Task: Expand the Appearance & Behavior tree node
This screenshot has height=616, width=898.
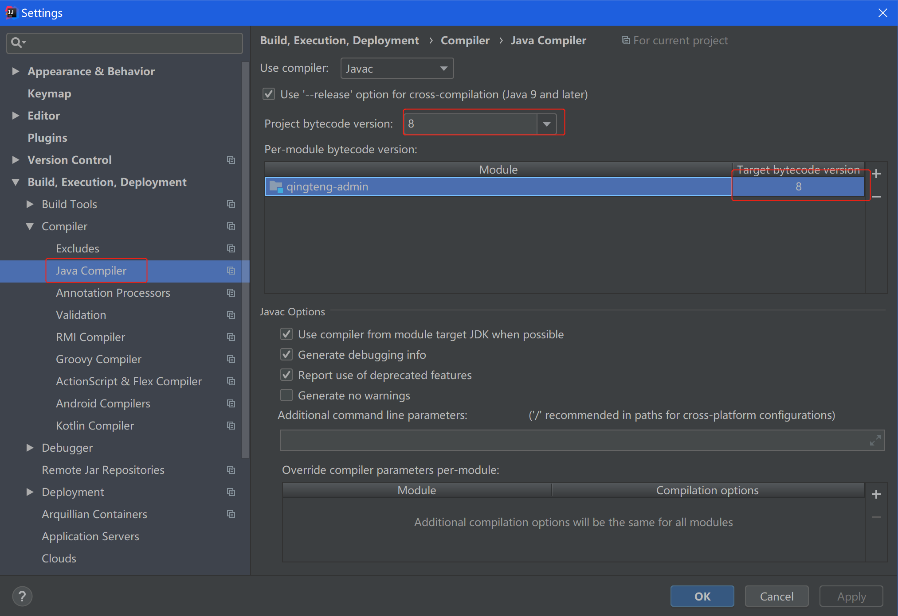Action: point(16,71)
